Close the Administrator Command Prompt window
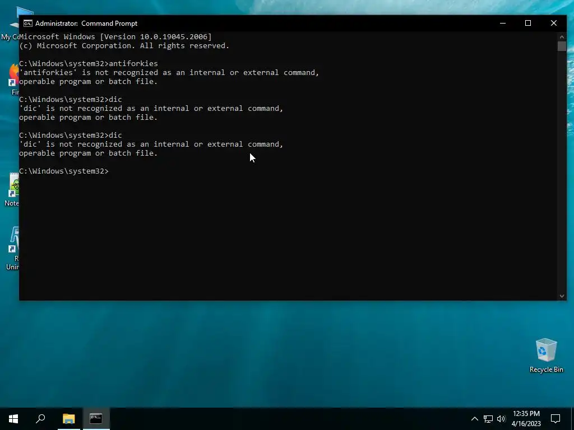Screen dimensions: 574x430 (x=553, y=23)
